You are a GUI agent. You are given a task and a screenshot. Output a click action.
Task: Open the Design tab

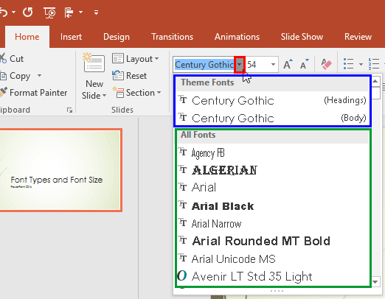(x=117, y=37)
